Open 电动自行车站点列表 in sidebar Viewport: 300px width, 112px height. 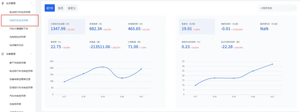[20, 12]
